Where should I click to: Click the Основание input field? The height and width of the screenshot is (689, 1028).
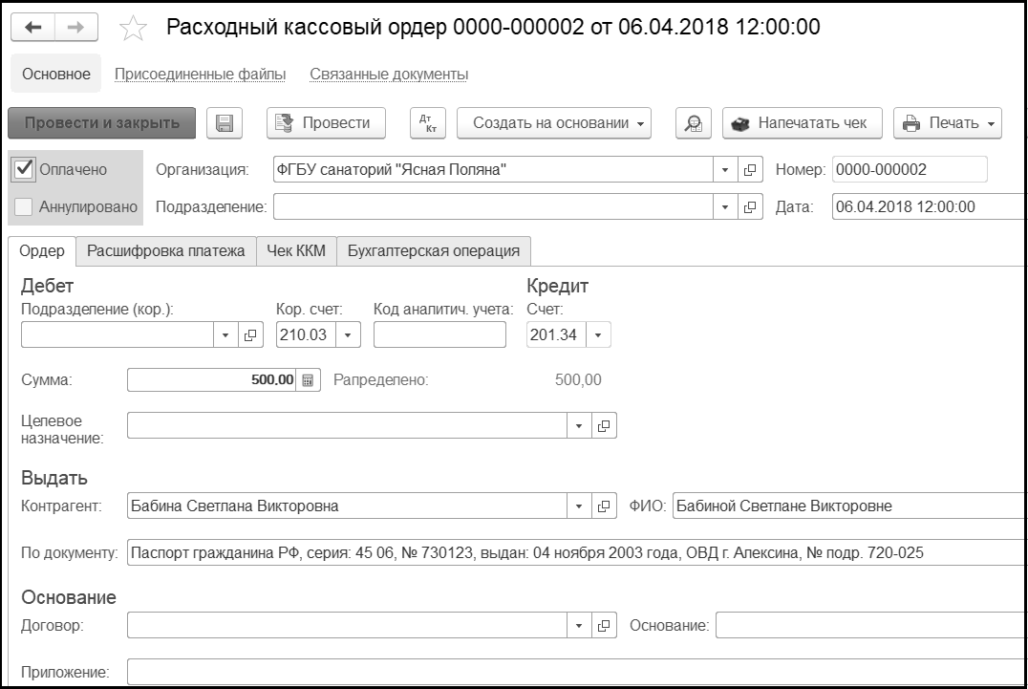(870, 625)
